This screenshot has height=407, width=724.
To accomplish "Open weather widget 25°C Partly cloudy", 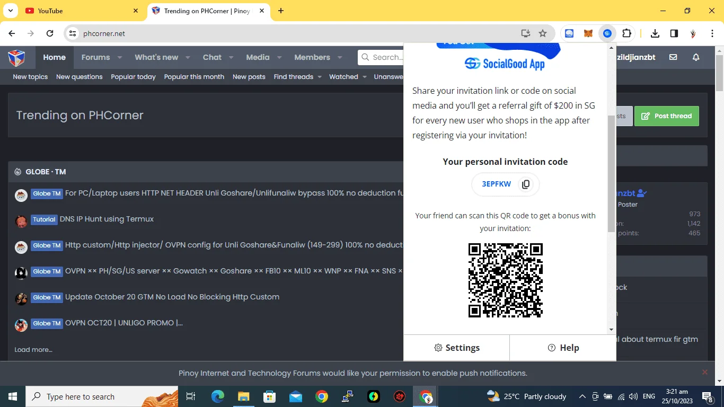I will point(526,396).
